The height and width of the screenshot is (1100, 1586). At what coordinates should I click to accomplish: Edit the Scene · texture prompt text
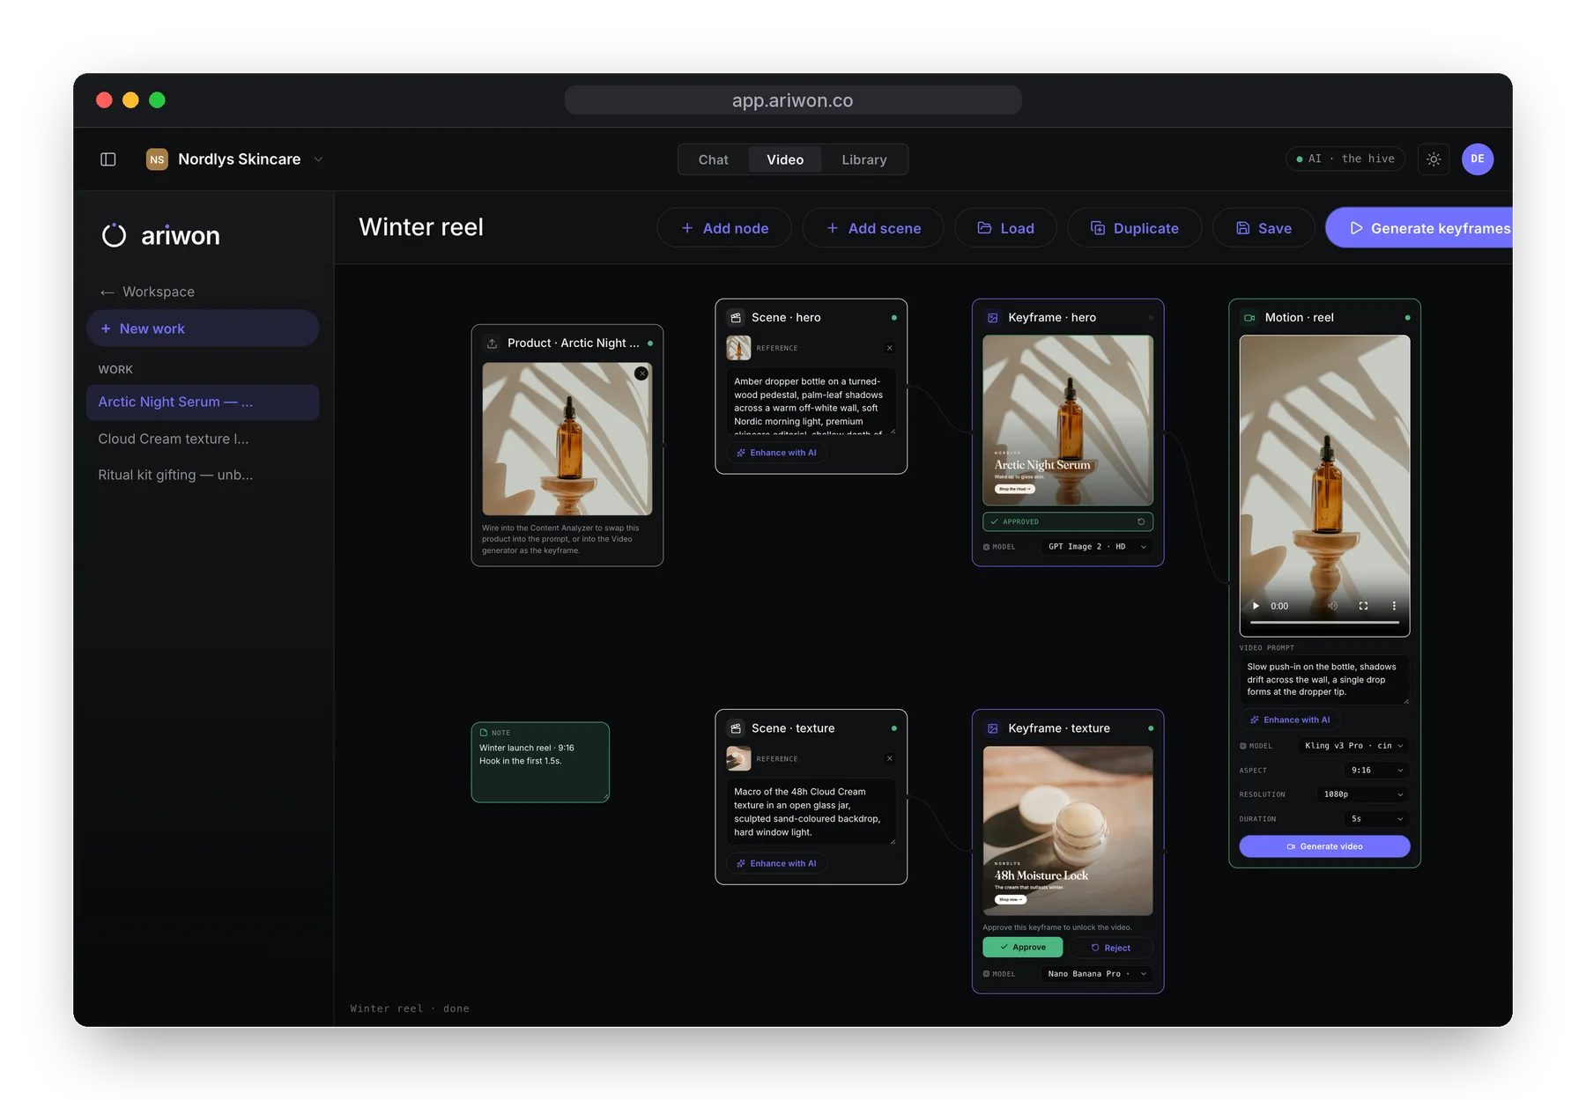tap(811, 812)
